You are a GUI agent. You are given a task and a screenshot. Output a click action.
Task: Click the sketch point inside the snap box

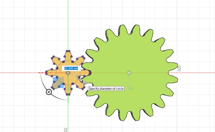79,77
